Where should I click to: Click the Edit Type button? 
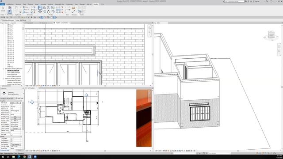(x=19, y=98)
